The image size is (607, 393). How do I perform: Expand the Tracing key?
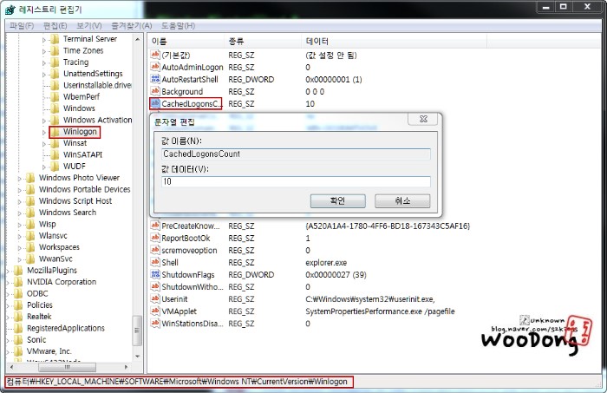pos(43,62)
